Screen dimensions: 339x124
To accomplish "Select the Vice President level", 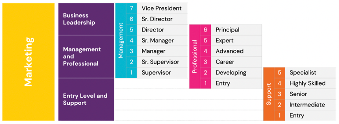I will click(x=157, y=8).
